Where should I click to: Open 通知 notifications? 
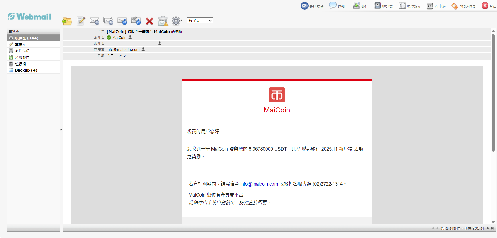point(337,6)
